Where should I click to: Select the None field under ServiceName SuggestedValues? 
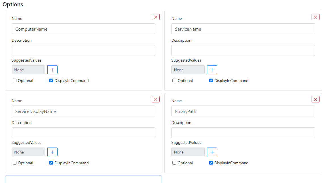[188, 70]
